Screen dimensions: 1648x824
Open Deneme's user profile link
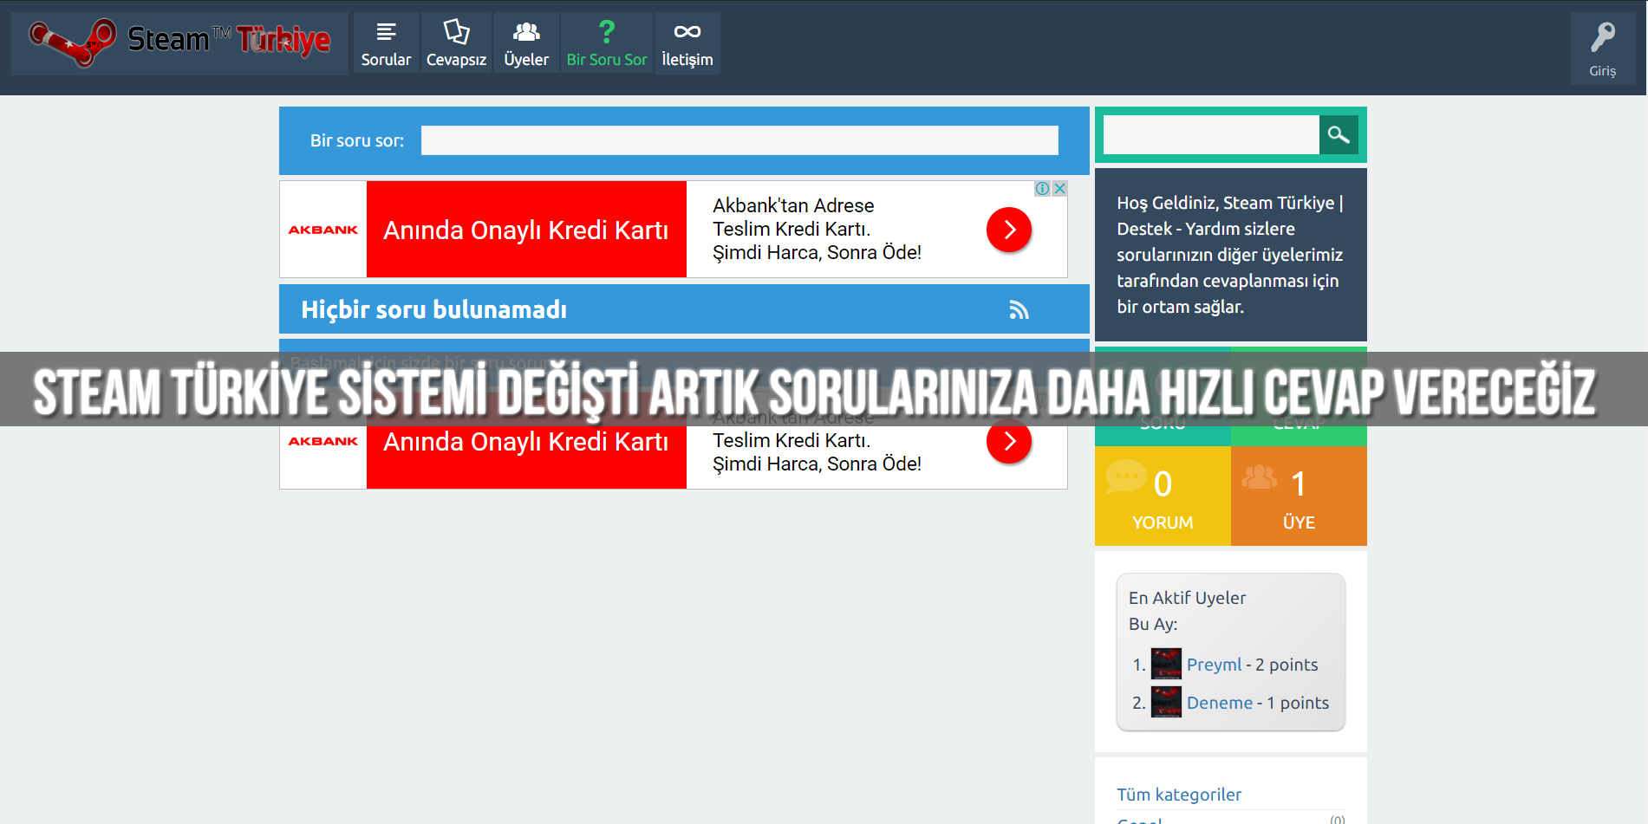(1220, 703)
